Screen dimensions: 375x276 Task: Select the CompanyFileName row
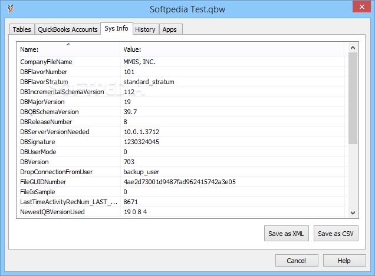182,62
